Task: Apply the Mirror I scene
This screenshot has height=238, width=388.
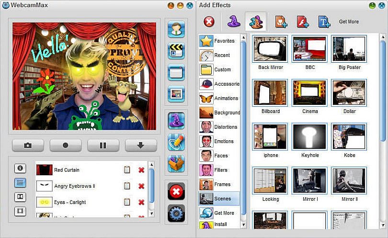Action: [309, 181]
